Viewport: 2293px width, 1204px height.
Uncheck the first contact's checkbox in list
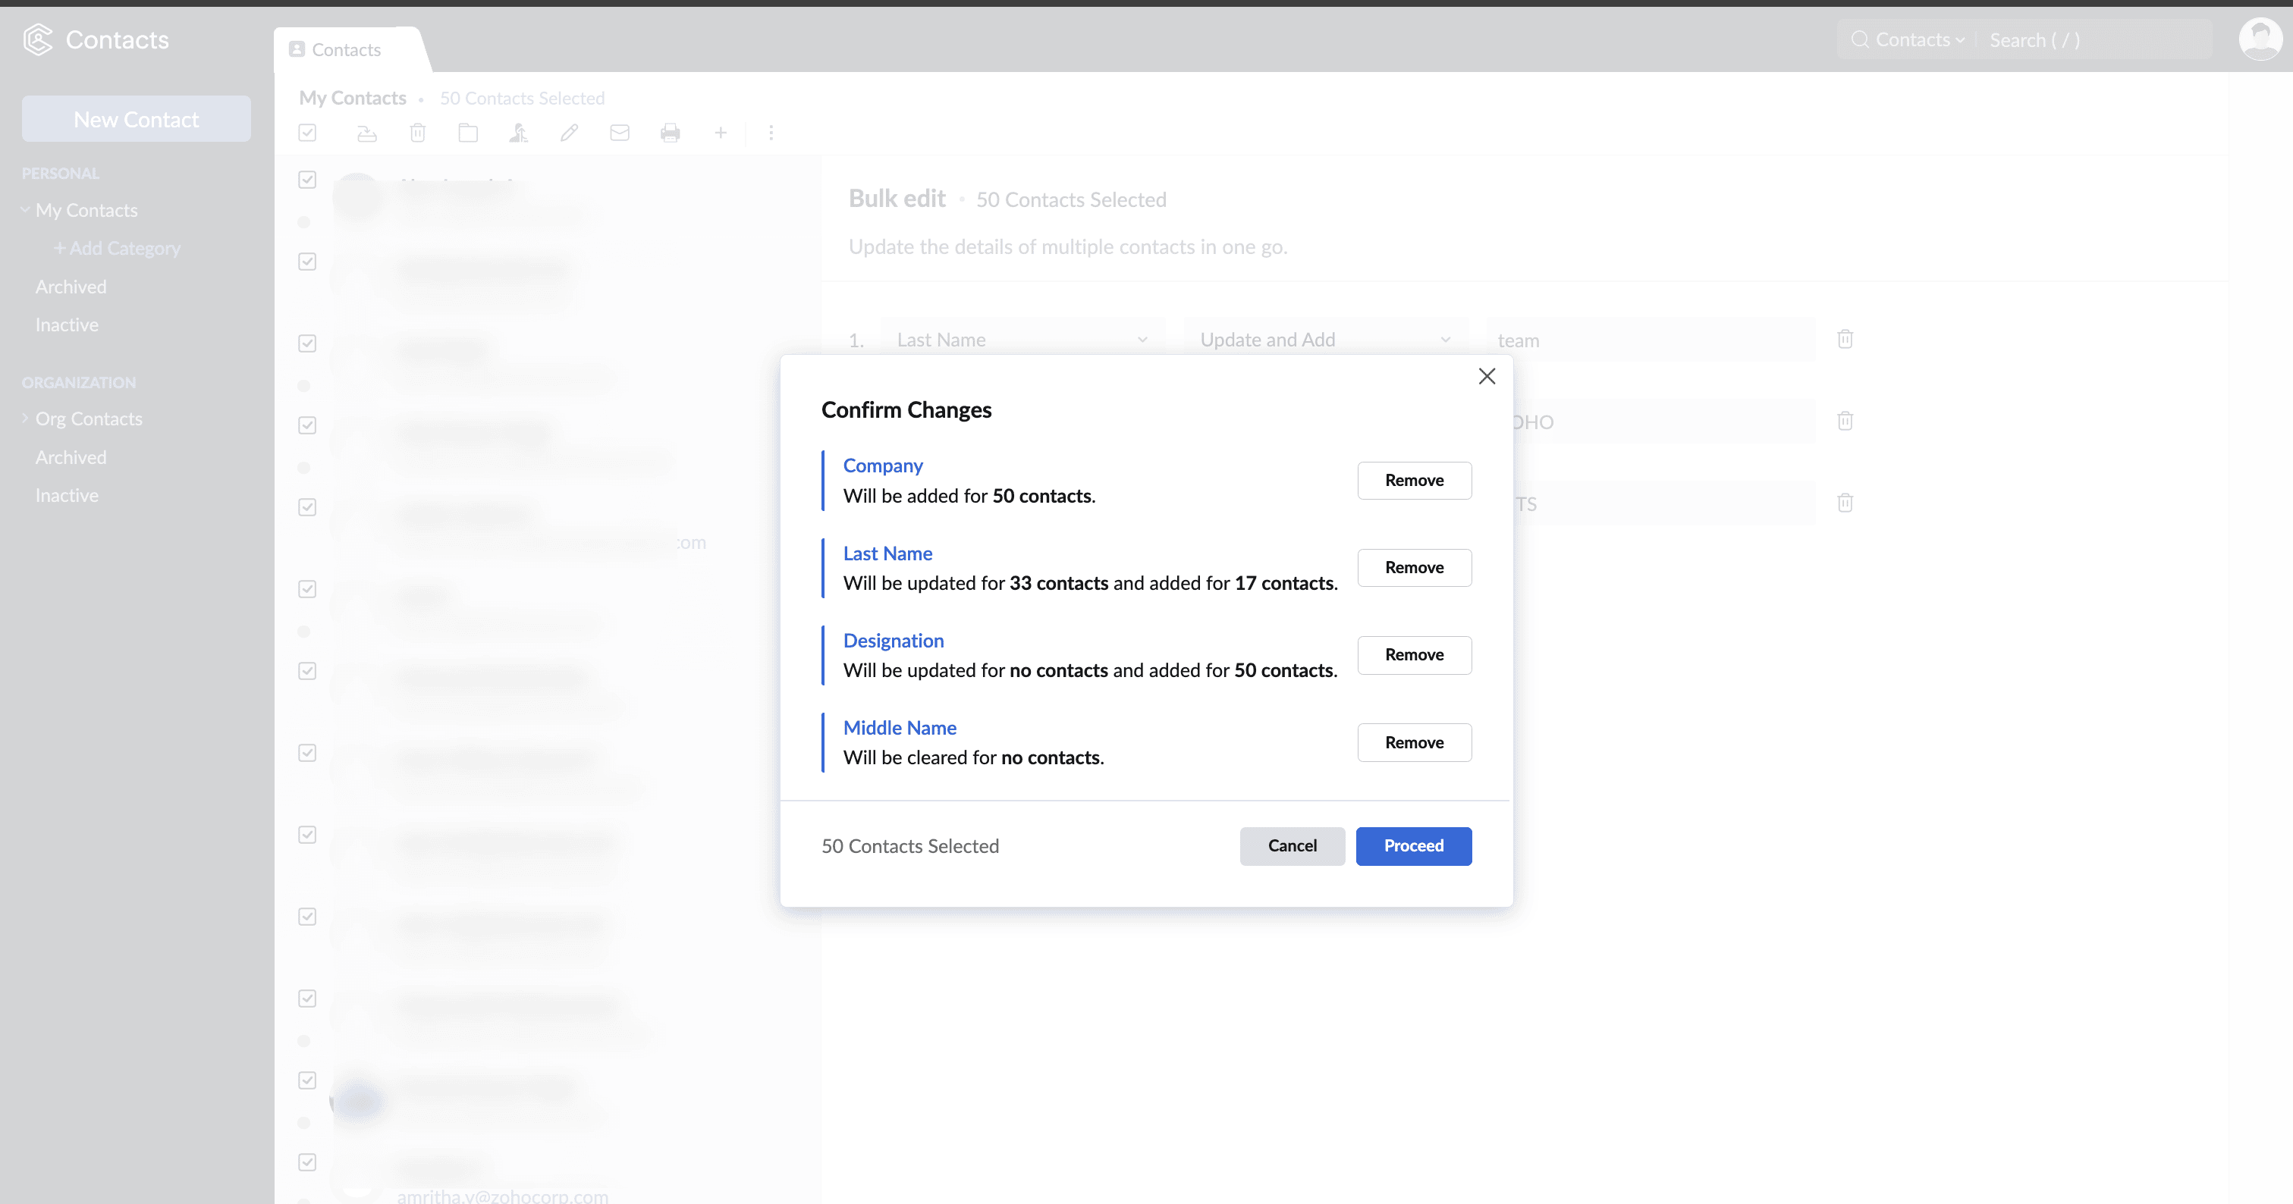coord(308,180)
